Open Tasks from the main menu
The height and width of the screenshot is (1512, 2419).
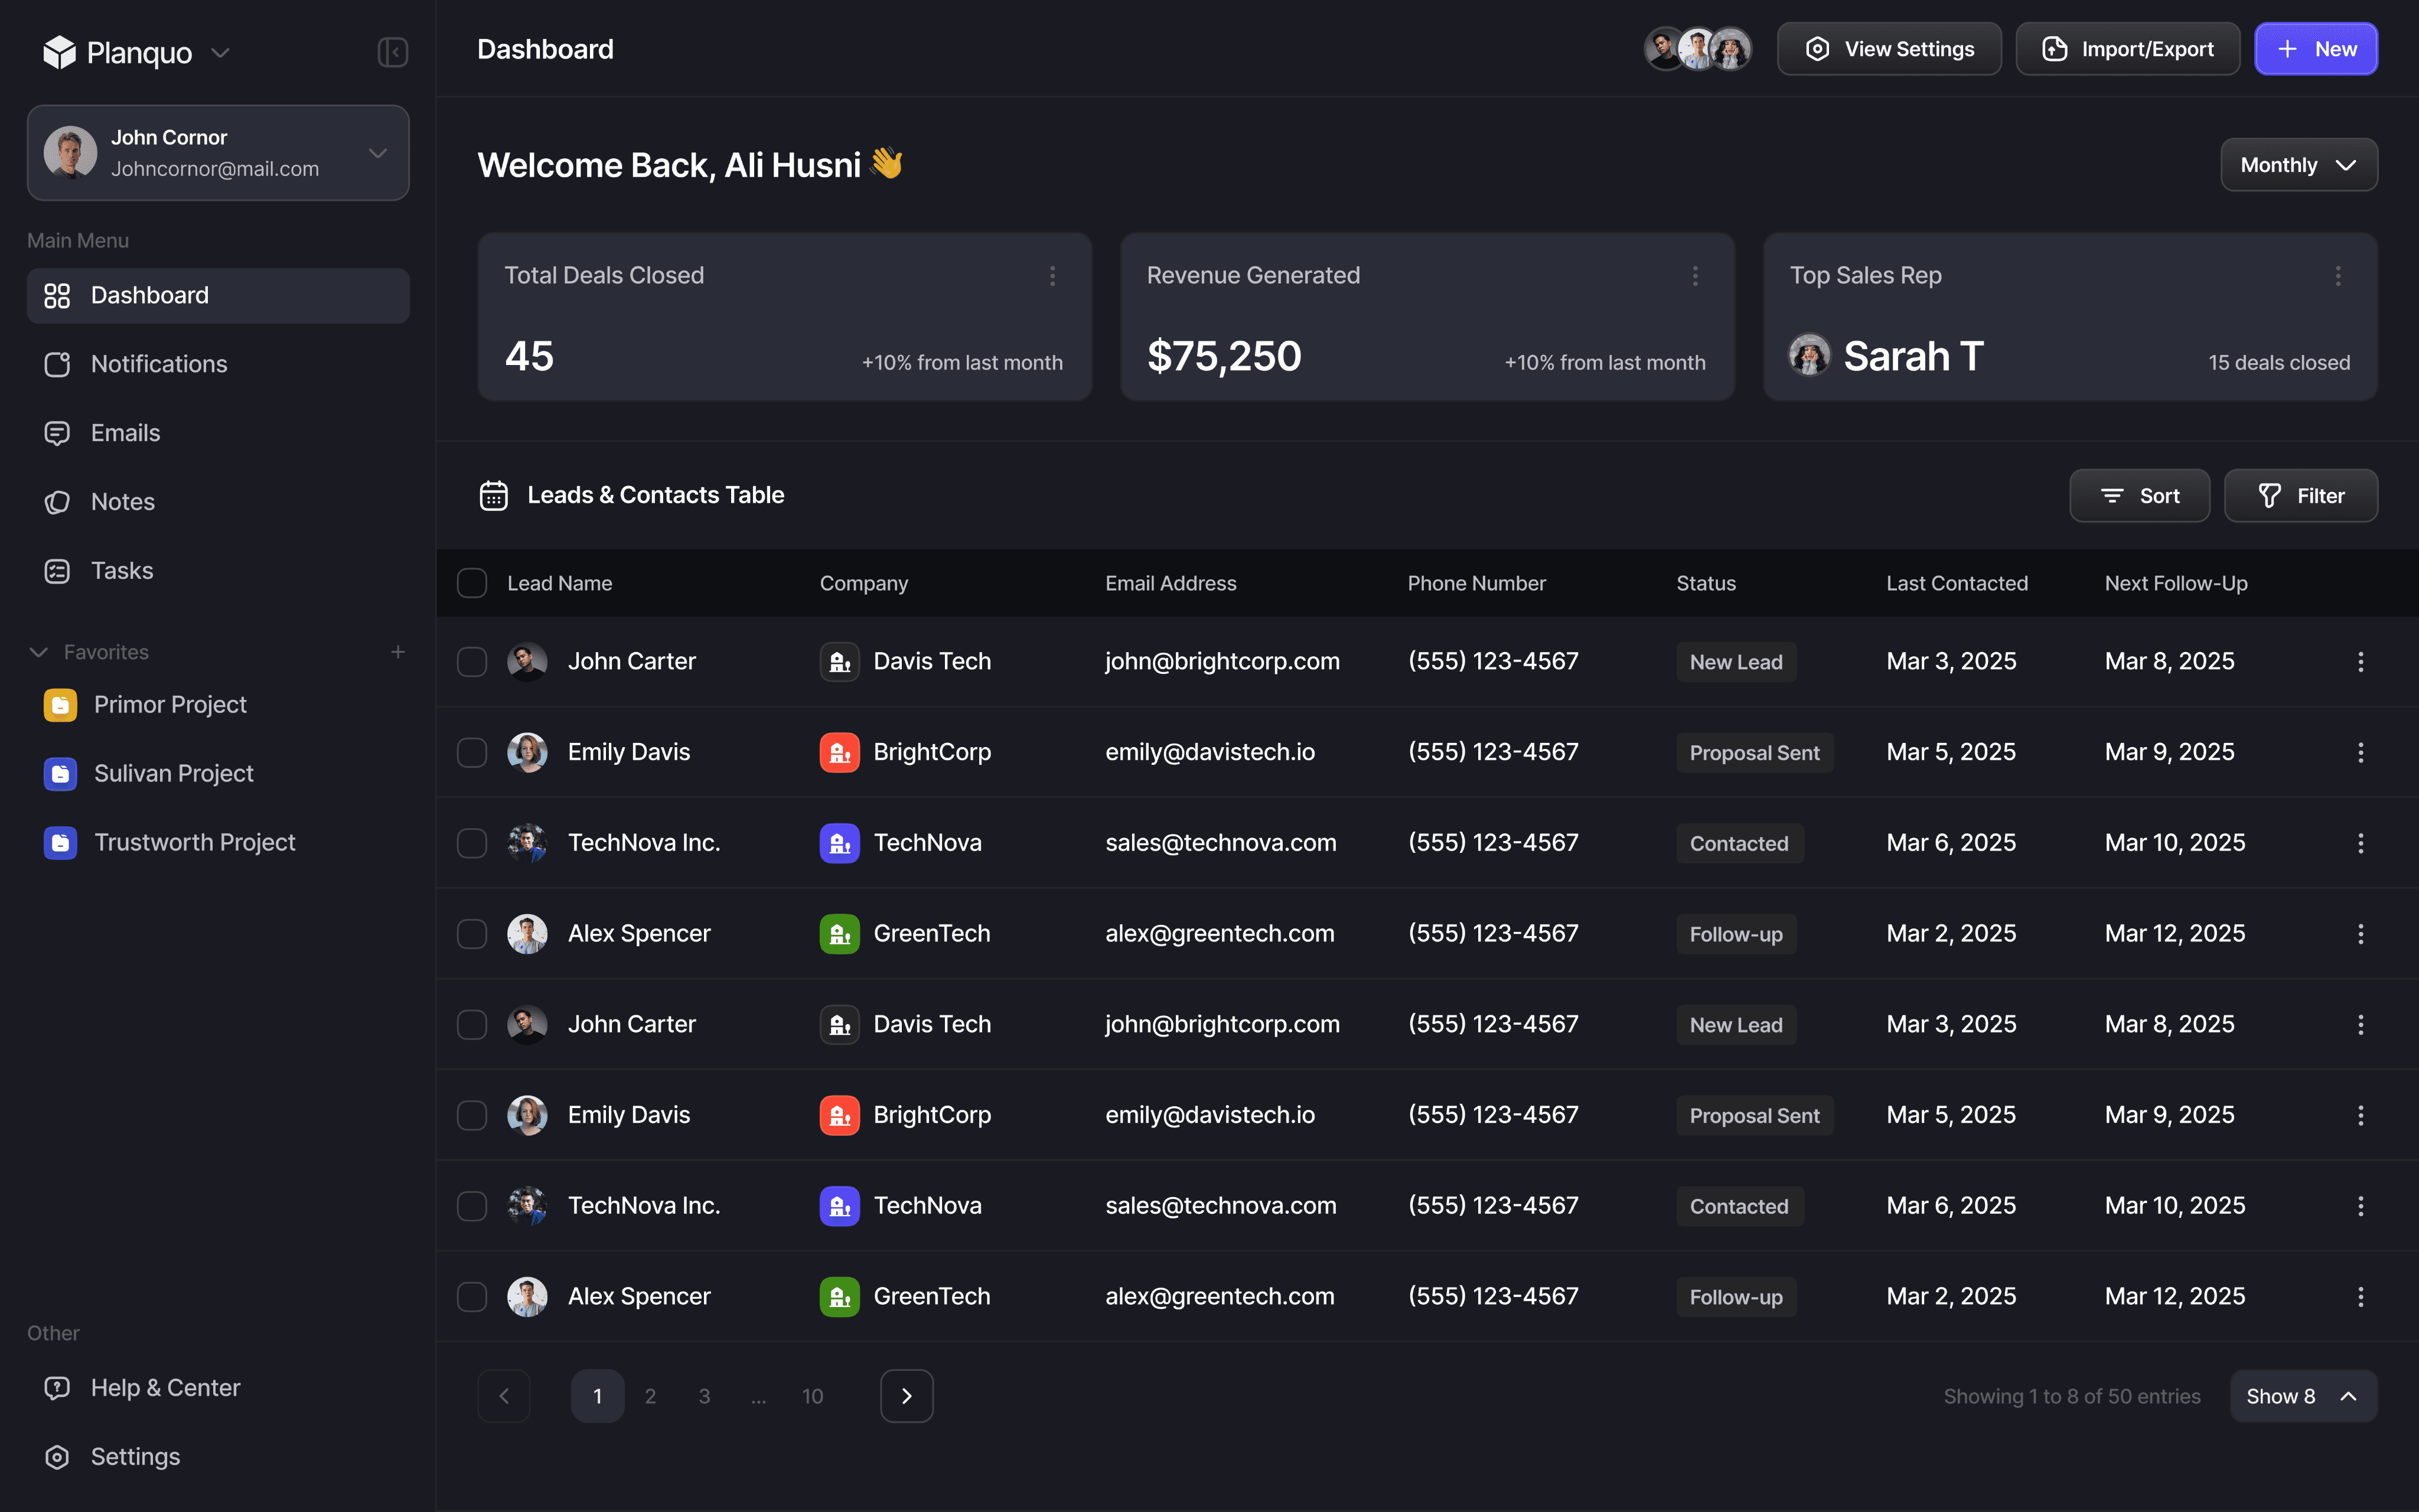coord(122,570)
